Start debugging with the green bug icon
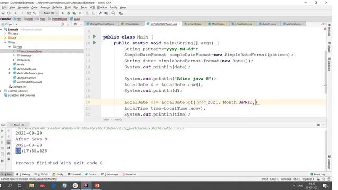Image resolution: width=338 pixels, height=190 pixels. 69,13
